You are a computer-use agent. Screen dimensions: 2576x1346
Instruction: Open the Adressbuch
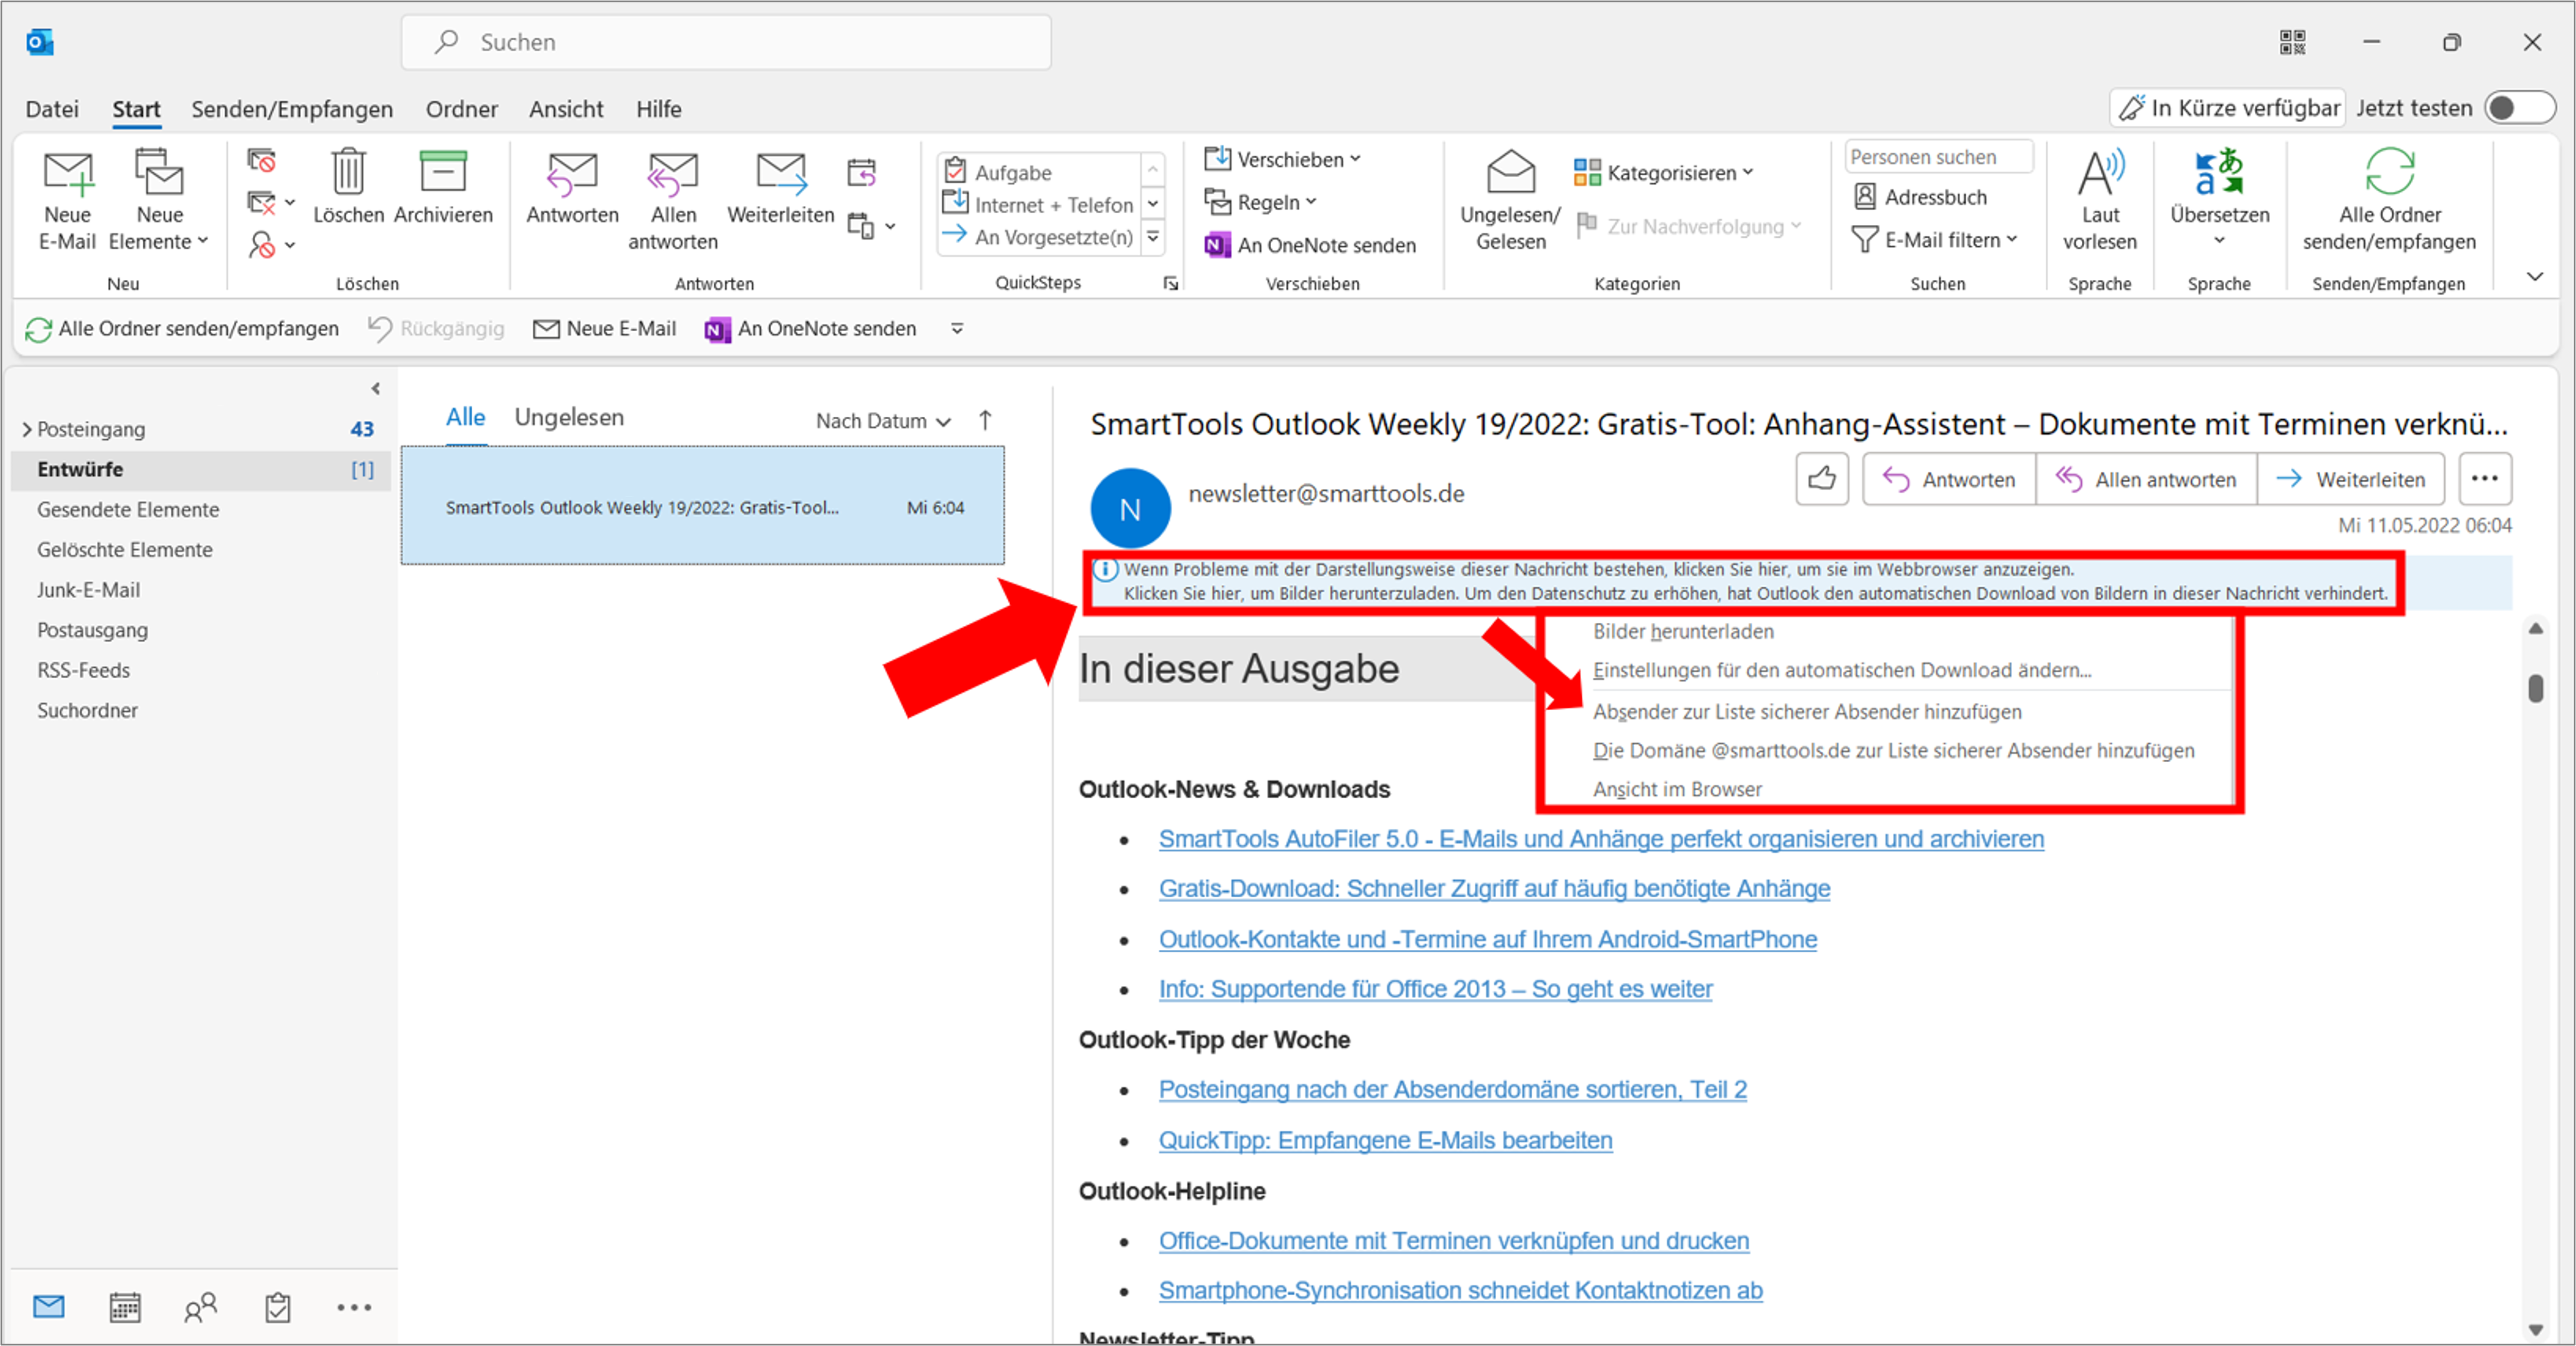click(x=1920, y=197)
